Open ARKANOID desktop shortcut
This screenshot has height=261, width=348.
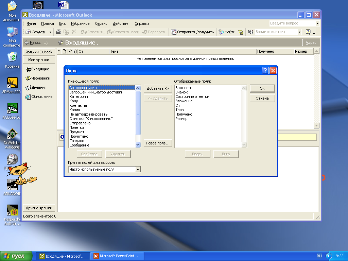[12, 187]
